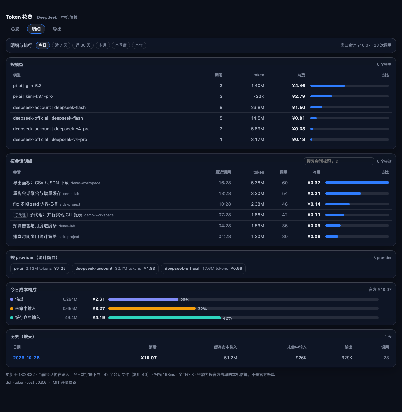Click the pi-ai provider chip
Image resolution: width=402 pixels, height=412 pixels.
pyautogui.click(x=40, y=269)
